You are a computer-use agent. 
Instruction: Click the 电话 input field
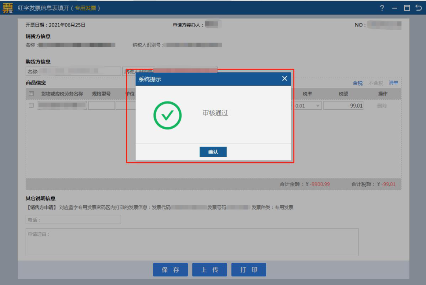coord(73,220)
